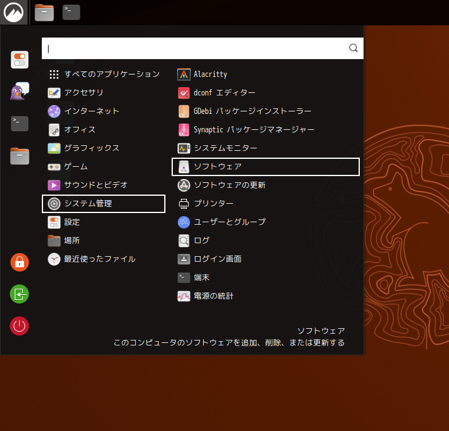Select 設定 category
The height and width of the screenshot is (431, 449).
click(104, 222)
